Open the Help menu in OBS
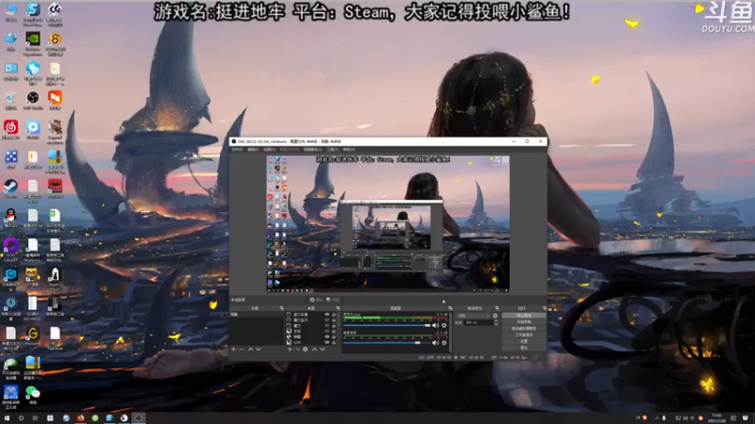The image size is (755, 424). pyautogui.click(x=348, y=150)
